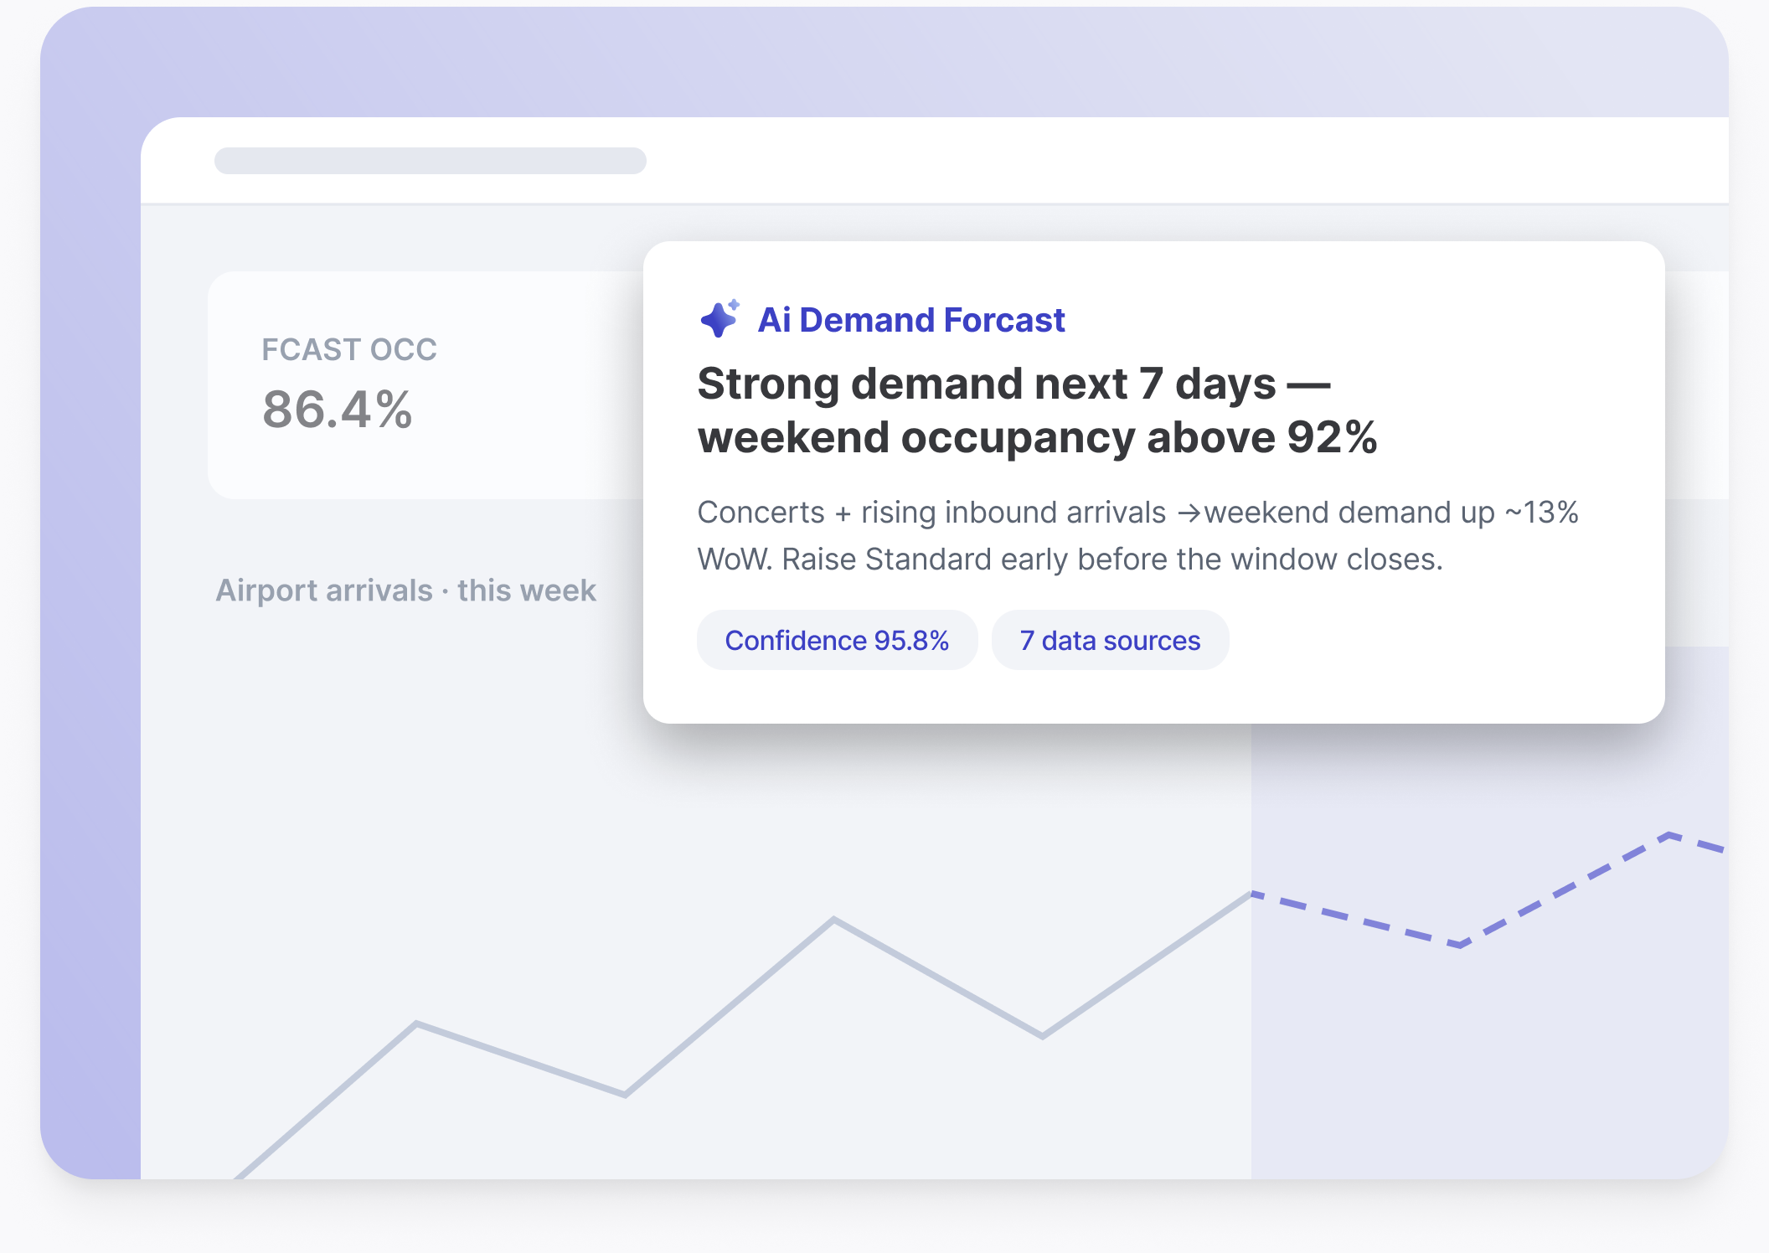Select the 86.4% occupancy value

[x=338, y=410]
